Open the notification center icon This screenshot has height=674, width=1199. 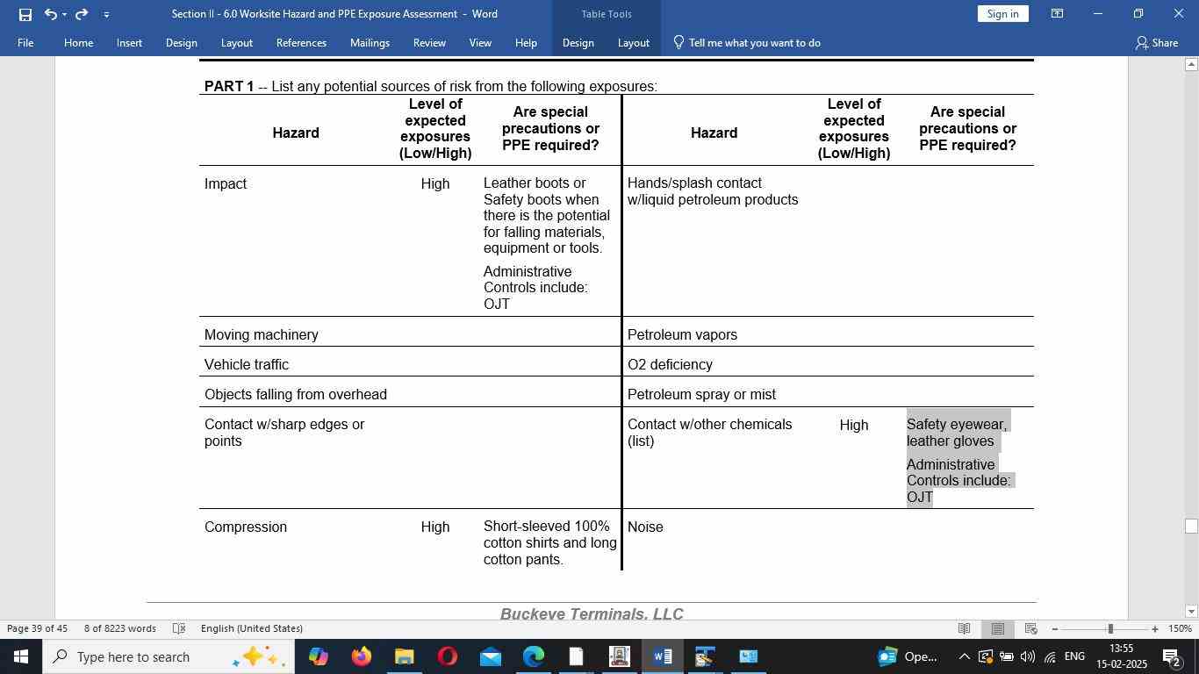1171,656
